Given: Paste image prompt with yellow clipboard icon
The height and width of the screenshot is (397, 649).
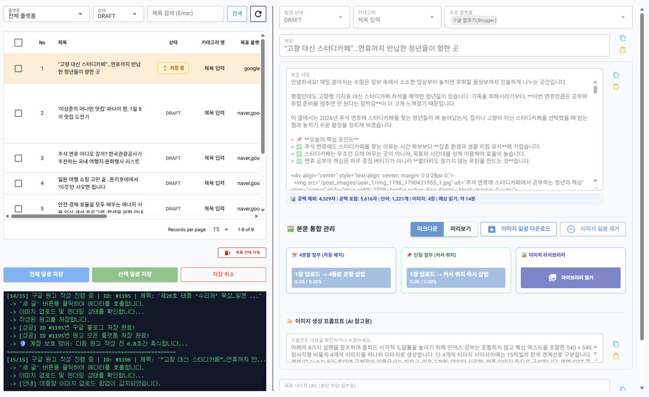Looking at the screenshot, I should (616, 356).
